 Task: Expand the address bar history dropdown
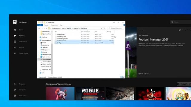pos(101,28)
